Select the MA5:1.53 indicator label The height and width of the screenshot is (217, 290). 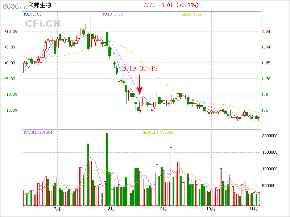point(33,14)
